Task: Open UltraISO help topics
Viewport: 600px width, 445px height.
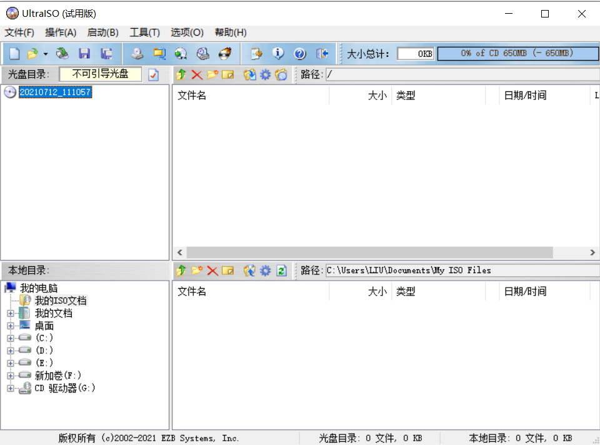Action: [300, 53]
